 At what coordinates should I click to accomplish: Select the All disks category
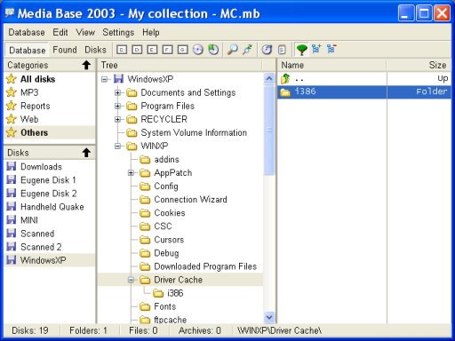pyautogui.click(x=50, y=79)
